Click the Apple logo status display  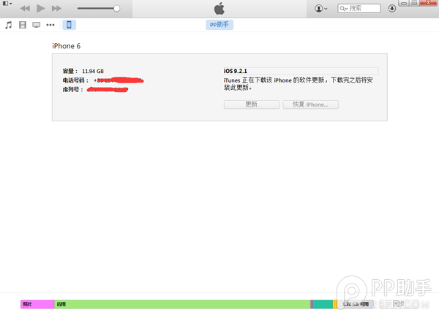(x=219, y=8)
